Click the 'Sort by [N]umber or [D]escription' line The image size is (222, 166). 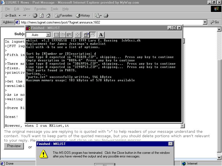pos(61,54)
